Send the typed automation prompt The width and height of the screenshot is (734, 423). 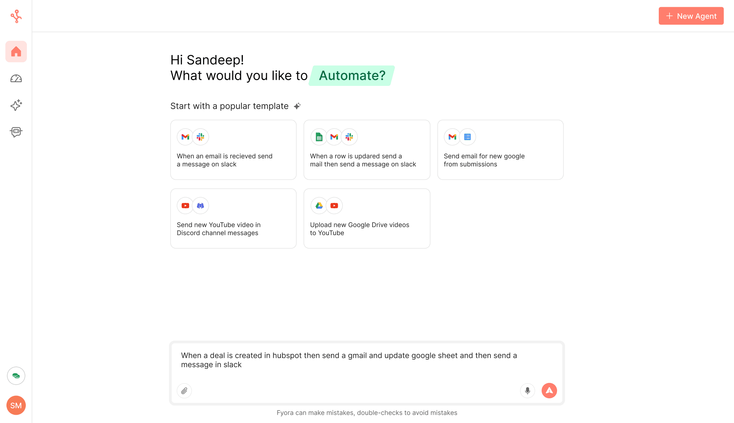click(x=549, y=391)
